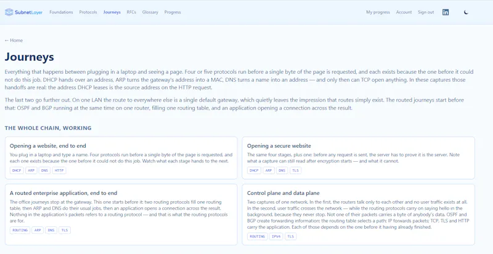Open 'Opening a website, end to end' card
Image resolution: width=493 pixels, height=254 pixels.
tap(121, 158)
